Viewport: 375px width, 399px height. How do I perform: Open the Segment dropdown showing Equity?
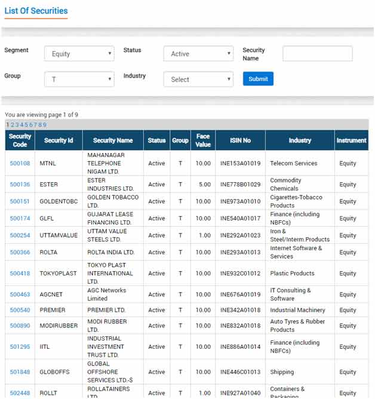[79, 54]
